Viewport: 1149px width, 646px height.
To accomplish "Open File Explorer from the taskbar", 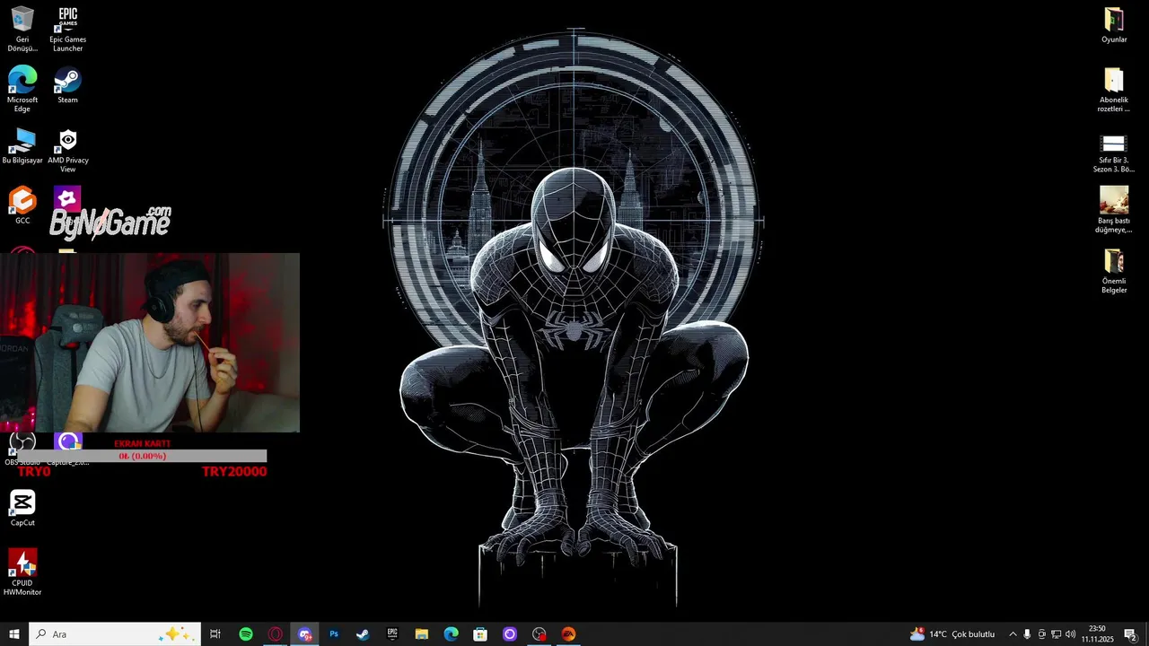I will pos(422,634).
